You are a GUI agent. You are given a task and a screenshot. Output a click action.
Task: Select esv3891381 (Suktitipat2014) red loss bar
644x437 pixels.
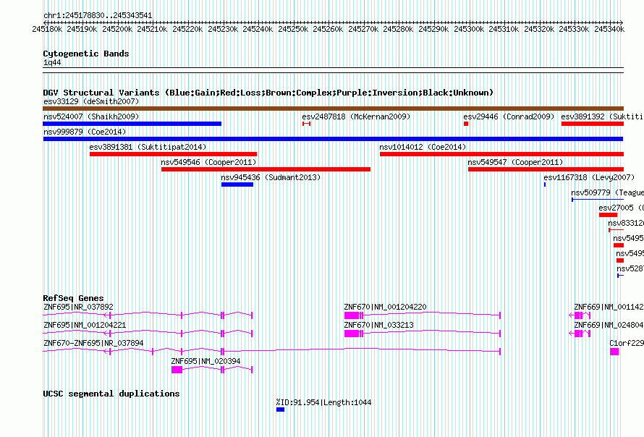pyautogui.click(x=174, y=154)
